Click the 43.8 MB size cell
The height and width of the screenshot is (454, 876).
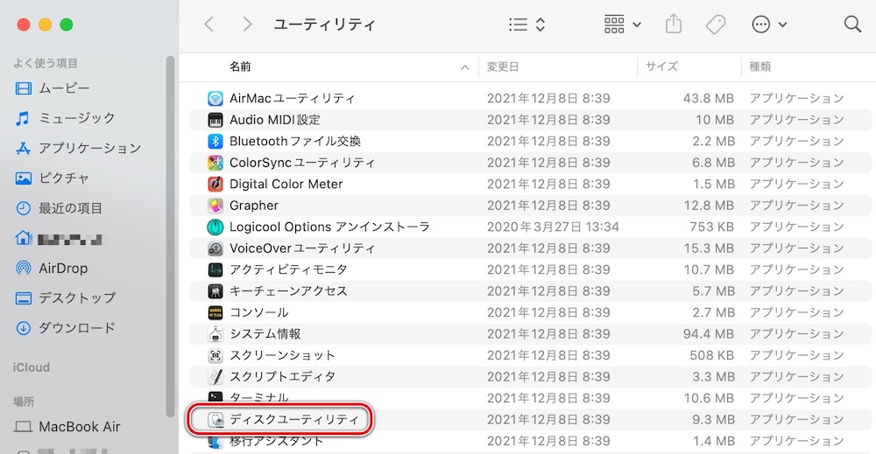click(x=709, y=99)
